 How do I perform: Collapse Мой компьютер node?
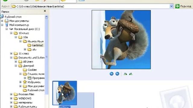[2, 25]
